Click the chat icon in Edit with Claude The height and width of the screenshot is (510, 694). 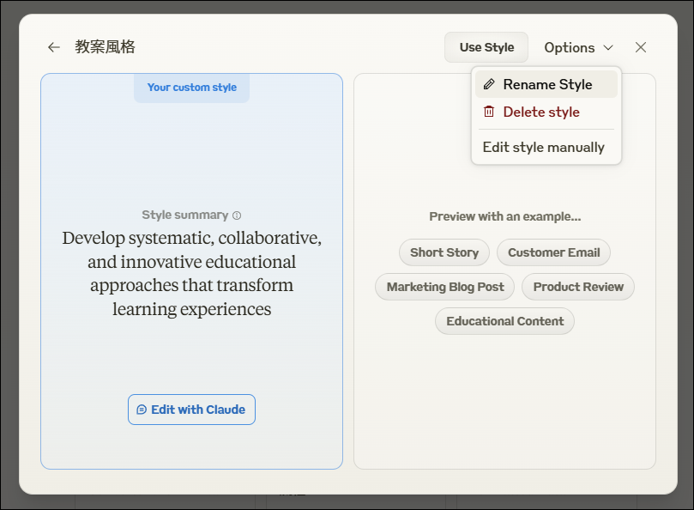(142, 410)
